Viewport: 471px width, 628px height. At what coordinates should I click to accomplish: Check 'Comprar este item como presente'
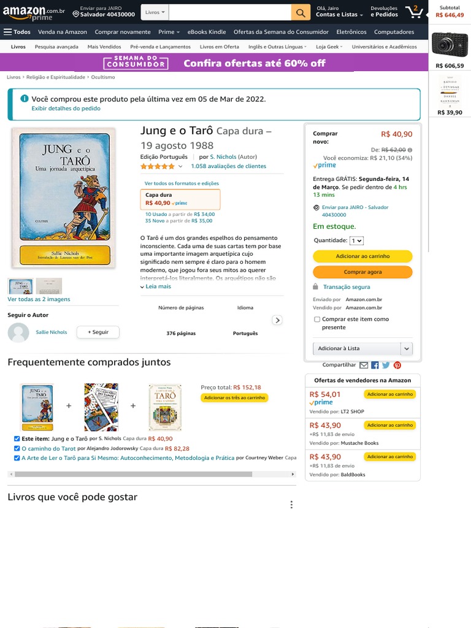tap(317, 320)
